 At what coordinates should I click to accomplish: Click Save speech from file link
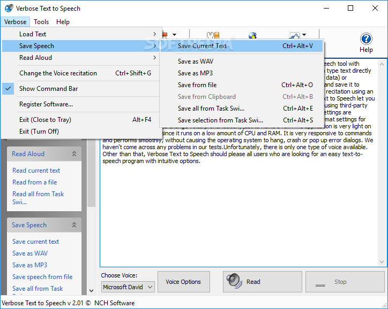(x=42, y=277)
